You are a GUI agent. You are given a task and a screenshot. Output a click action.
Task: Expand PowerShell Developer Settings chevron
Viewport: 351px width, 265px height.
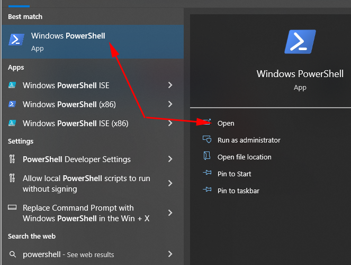[x=170, y=159]
